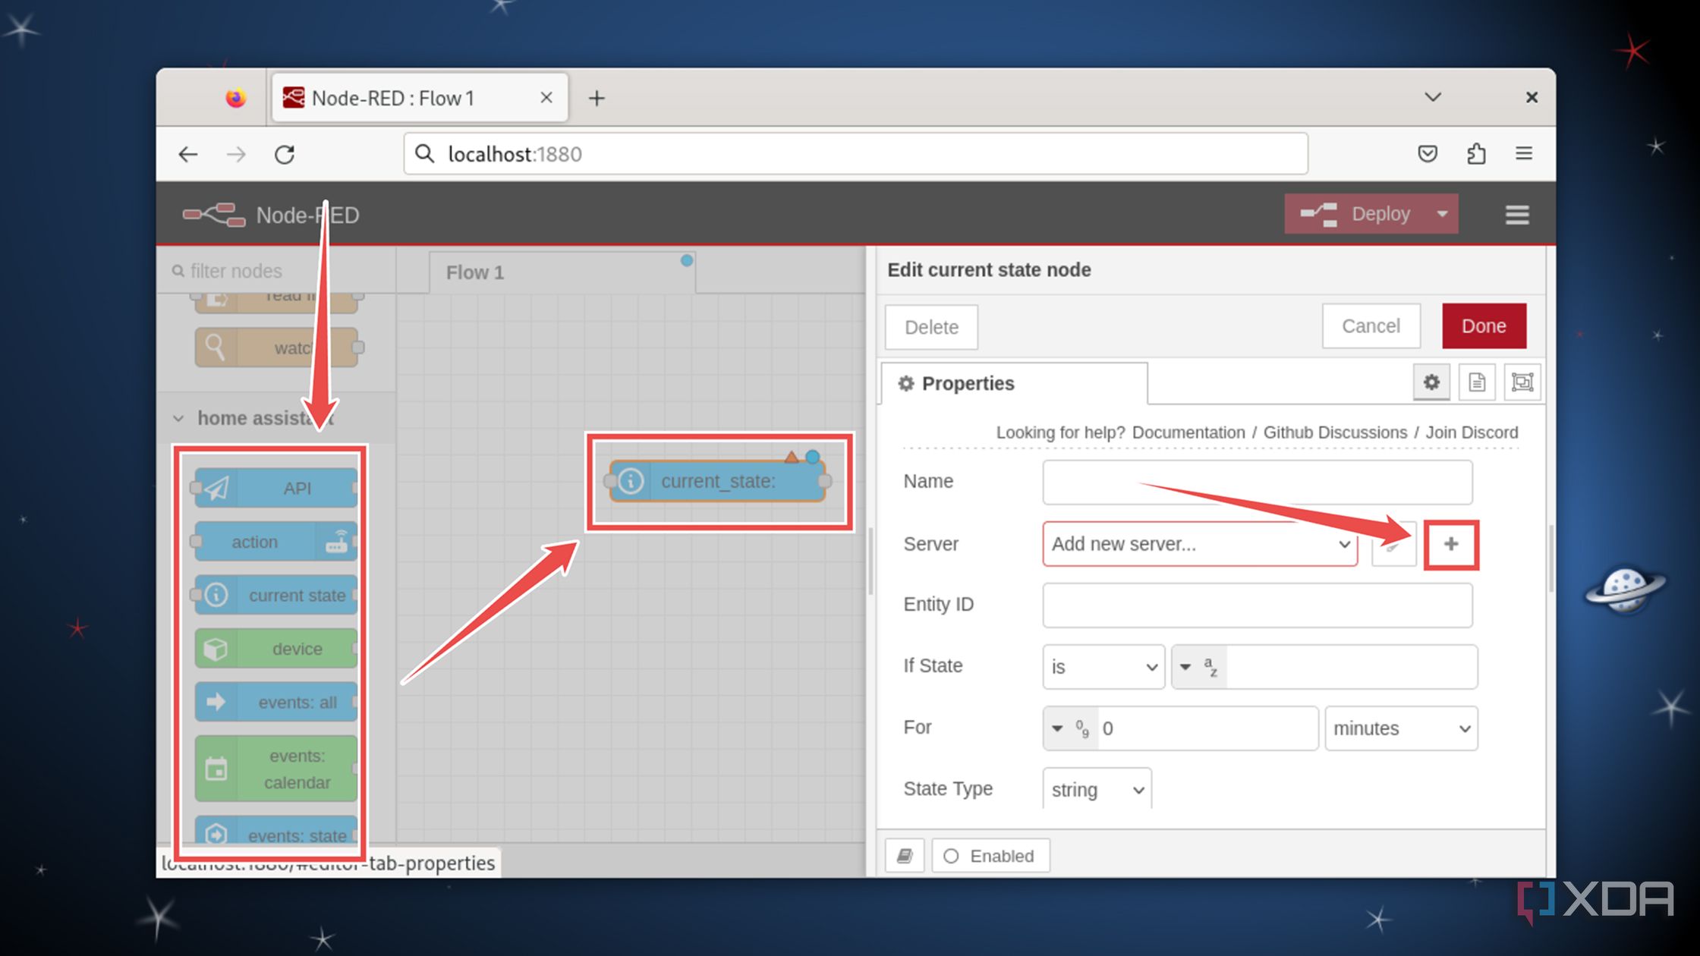
Task: Open the node Appearance settings icon
Action: coord(1522,382)
